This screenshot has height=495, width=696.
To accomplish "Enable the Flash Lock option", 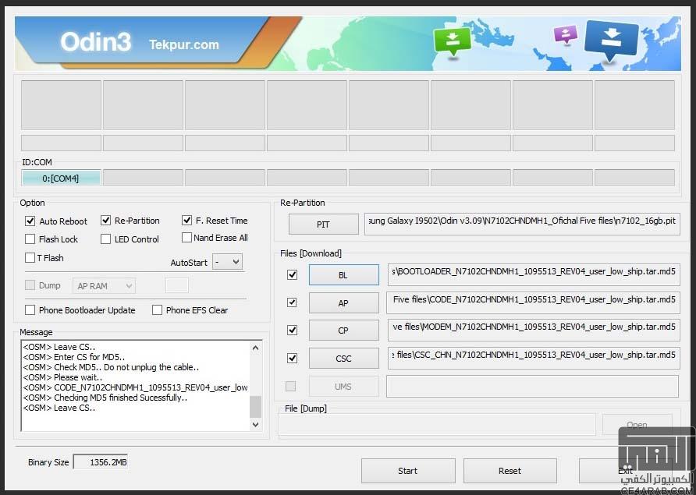I will pyautogui.click(x=30, y=239).
